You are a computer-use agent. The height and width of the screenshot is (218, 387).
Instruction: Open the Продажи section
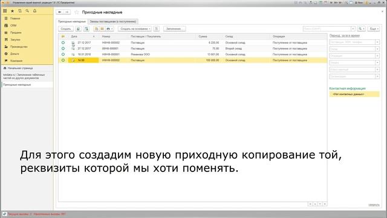pyautogui.click(x=16, y=33)
